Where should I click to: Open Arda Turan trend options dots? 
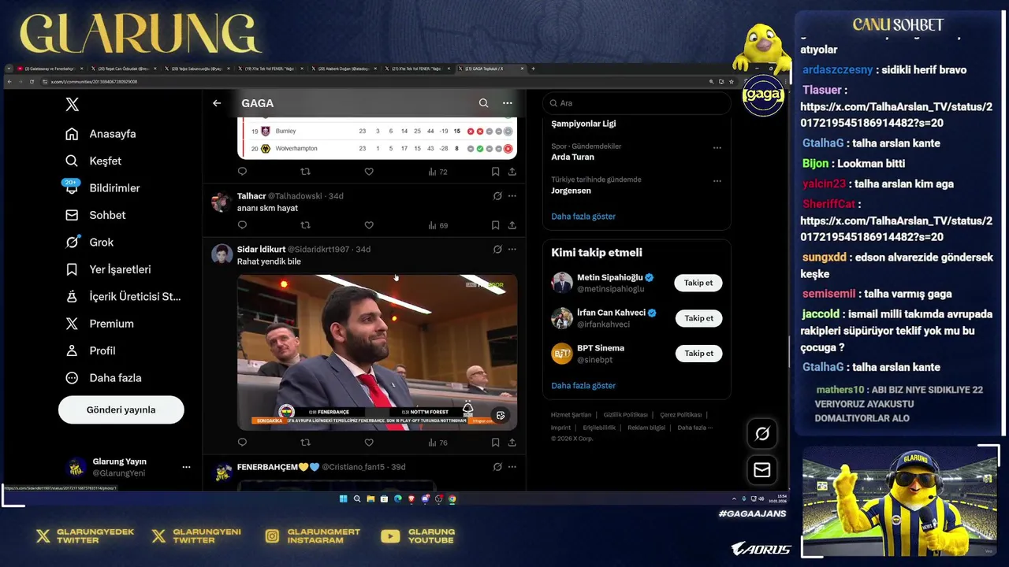(717, 147)
